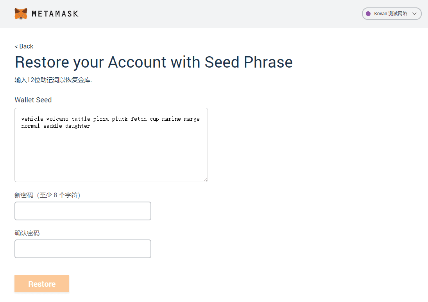Viewport: 428px width, 302px height.
Task: Expand the network selector chevron arrow
Action: 414,14
